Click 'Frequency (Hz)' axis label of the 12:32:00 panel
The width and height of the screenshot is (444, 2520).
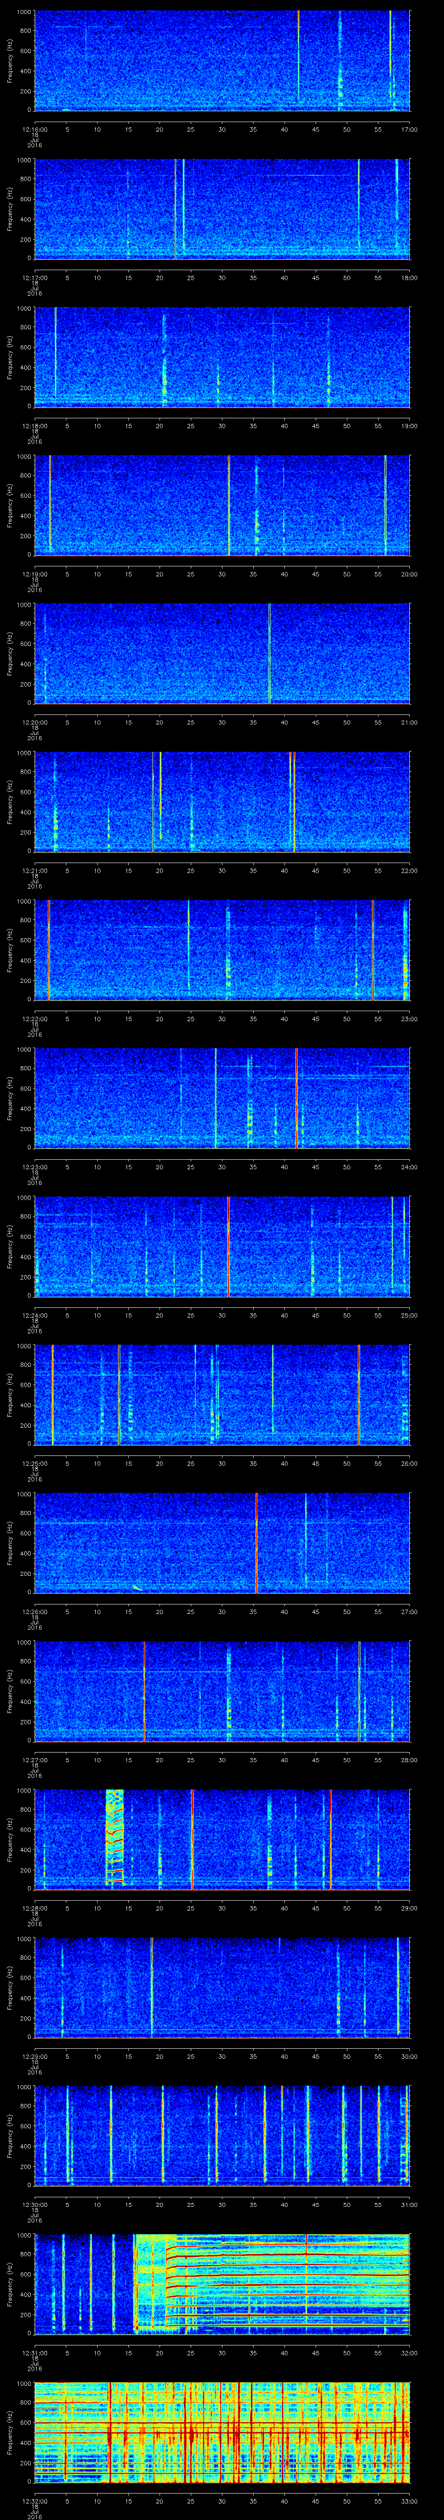click(x=10, y=2433)
